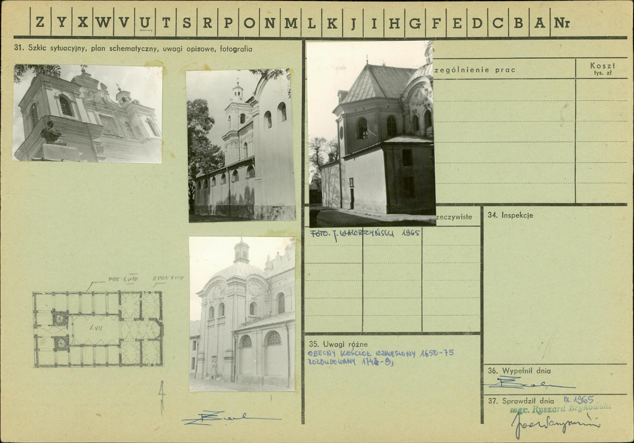Click the letter Z index box
Screen dimensions: 634x443
[40, 22]
